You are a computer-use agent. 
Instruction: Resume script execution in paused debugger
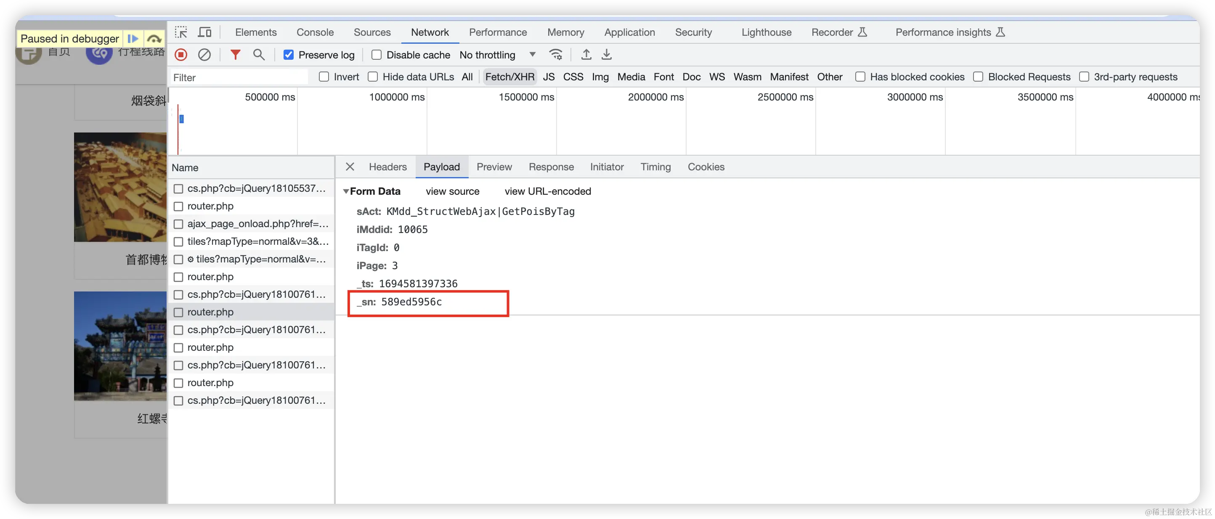coord(133,39)
